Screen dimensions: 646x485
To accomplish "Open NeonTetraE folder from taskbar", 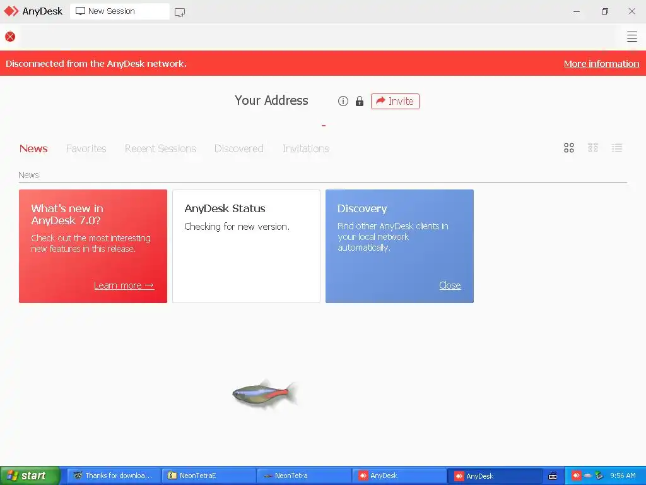I will 208,476.
